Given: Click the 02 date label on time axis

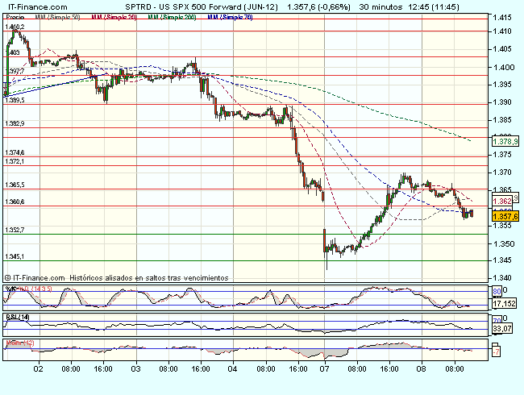Looking at the screenshot, I should 39,369.
